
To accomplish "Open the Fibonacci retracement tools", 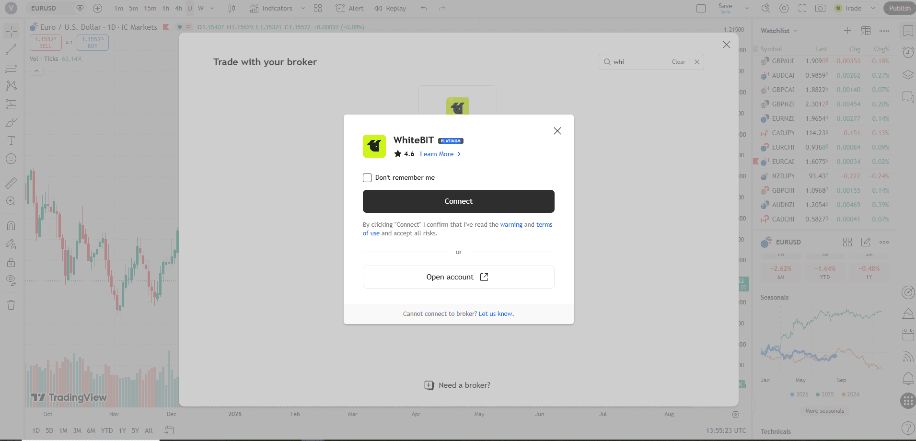I will 11,68.
